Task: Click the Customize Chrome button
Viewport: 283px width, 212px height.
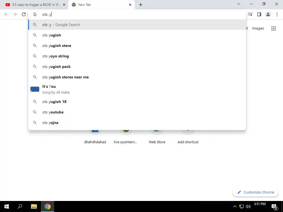Action: (x=256, y=192)
